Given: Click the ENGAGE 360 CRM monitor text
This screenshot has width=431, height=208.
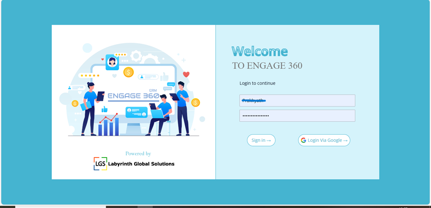Looking at the screenshot, I should pos(133,96).
